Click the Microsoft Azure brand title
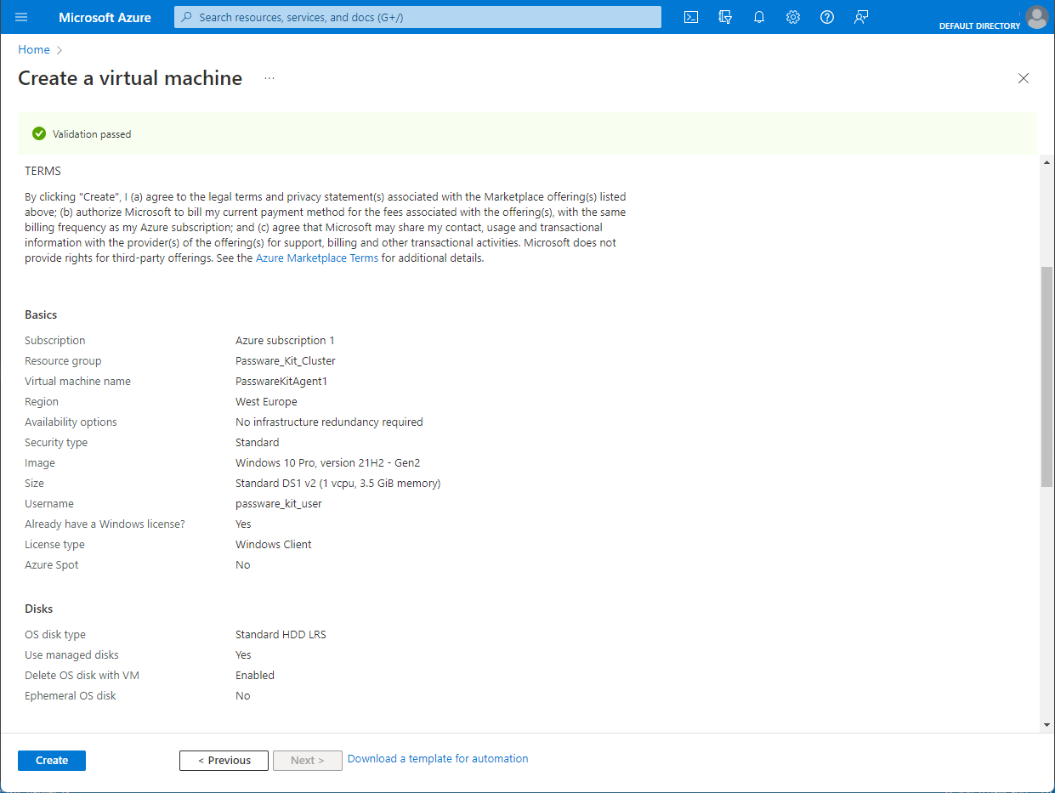 105,17
